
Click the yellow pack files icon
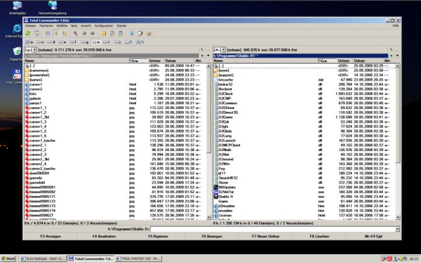coord(104,33)
